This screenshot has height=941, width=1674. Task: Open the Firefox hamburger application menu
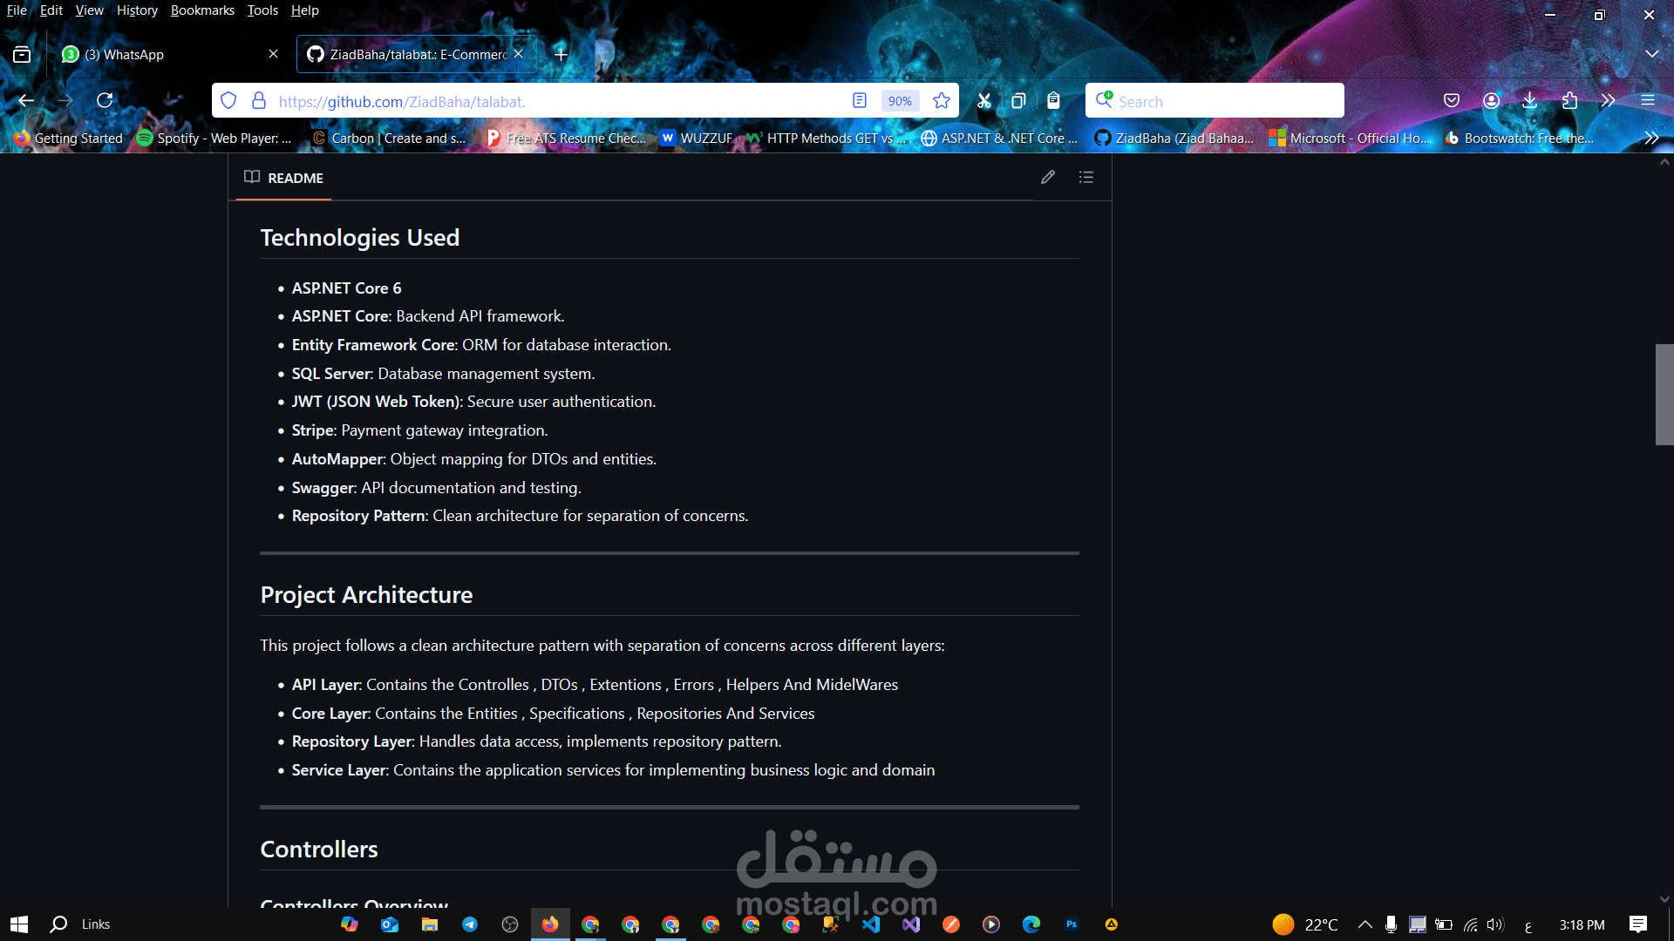pos(1647,101)
